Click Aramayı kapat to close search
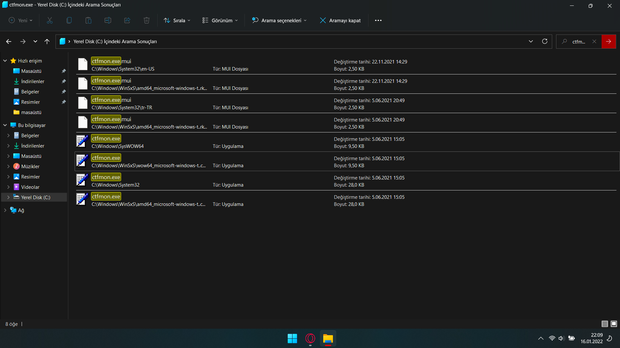Screen dimensions: 620x348 pos(340,20)
